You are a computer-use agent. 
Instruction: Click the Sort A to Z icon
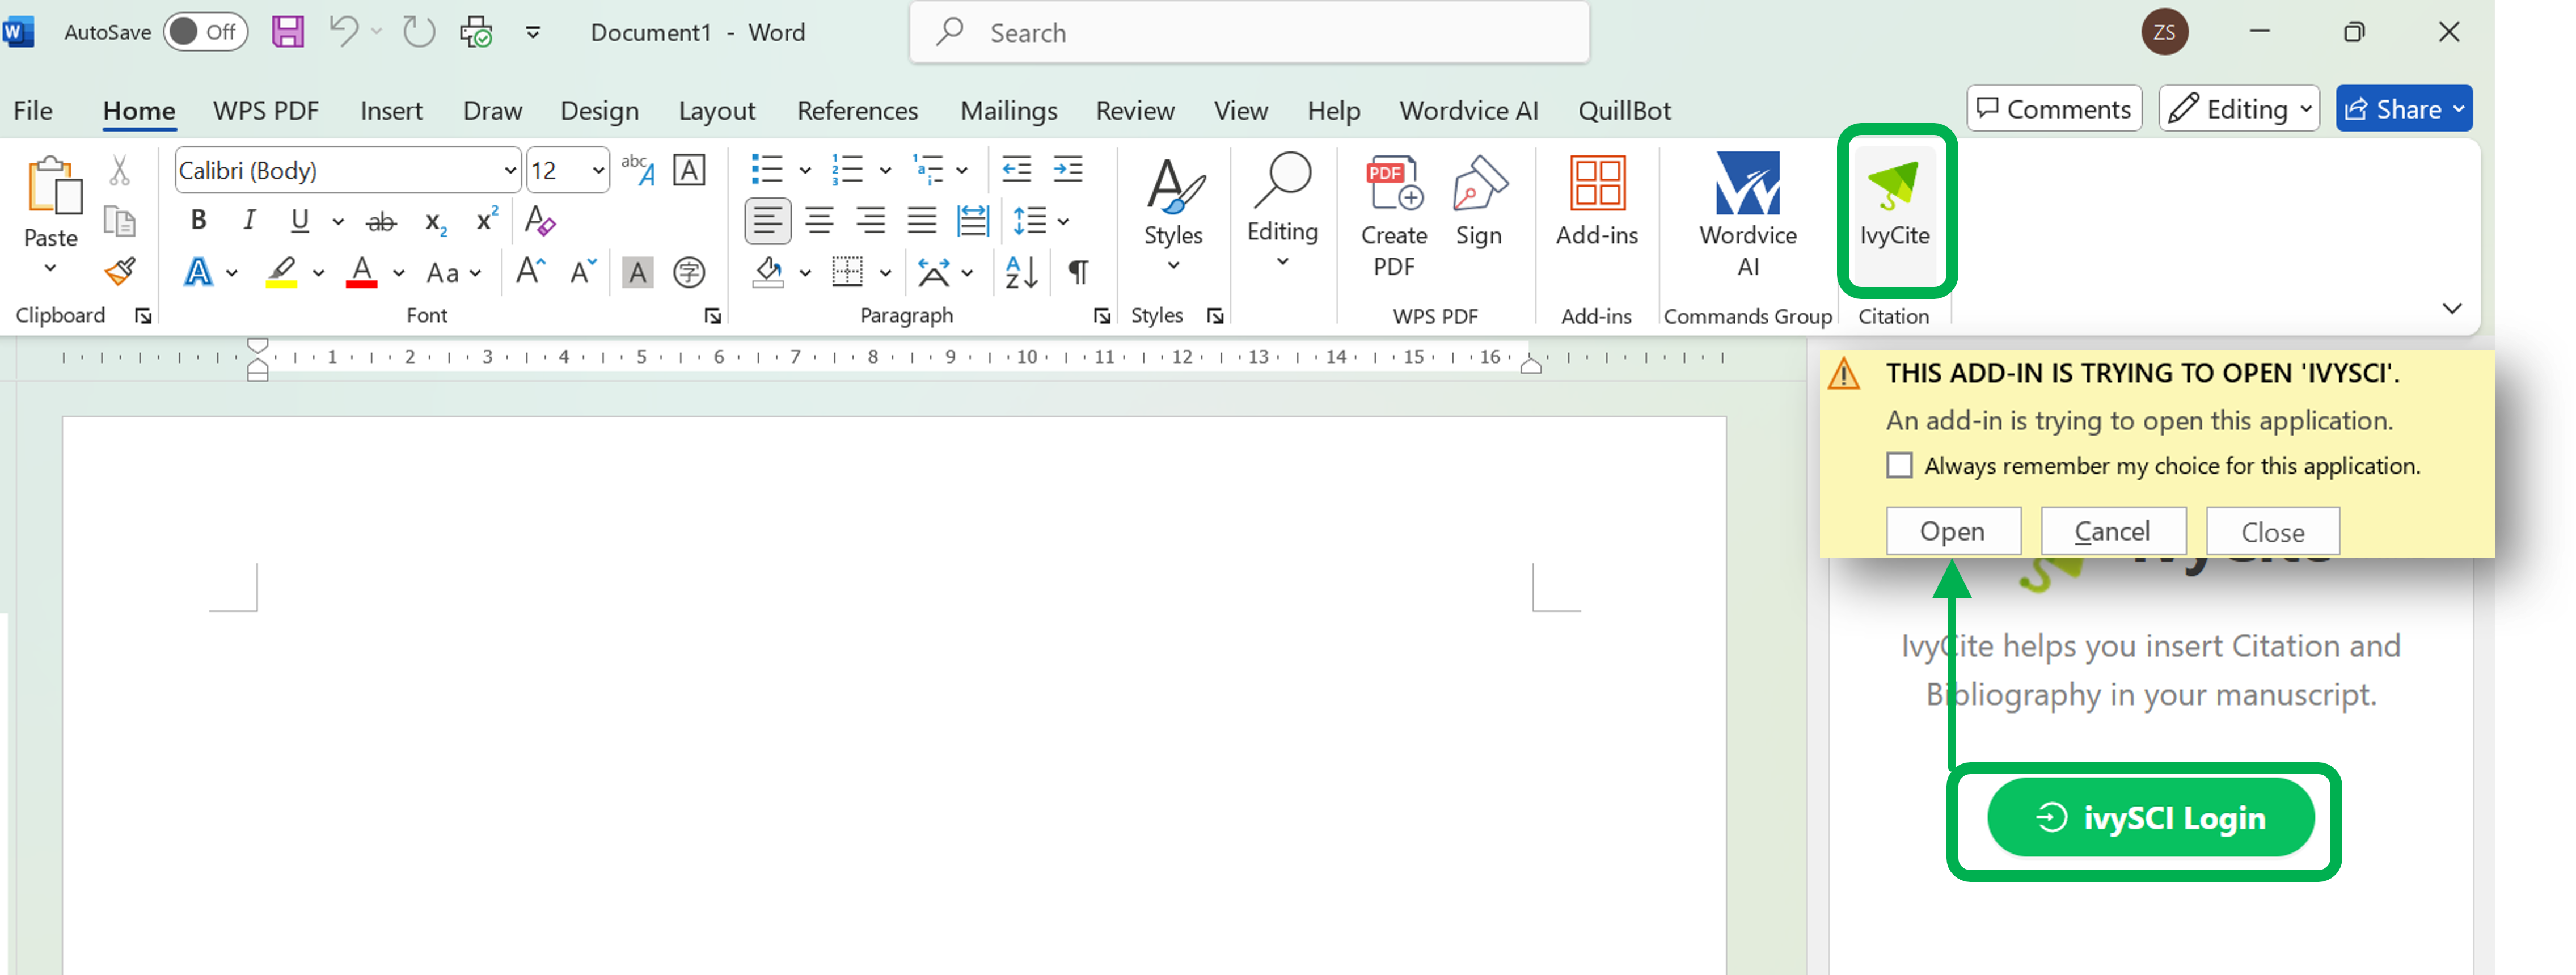[x=1021, y=272]
